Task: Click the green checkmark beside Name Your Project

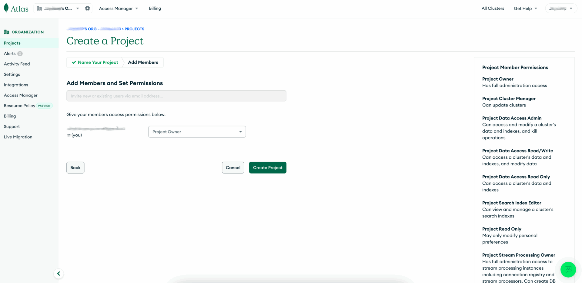Action: pos(74,62)
